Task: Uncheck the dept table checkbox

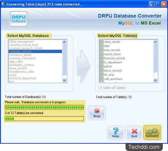Action: pyautogui.click(x=101, y=46)
